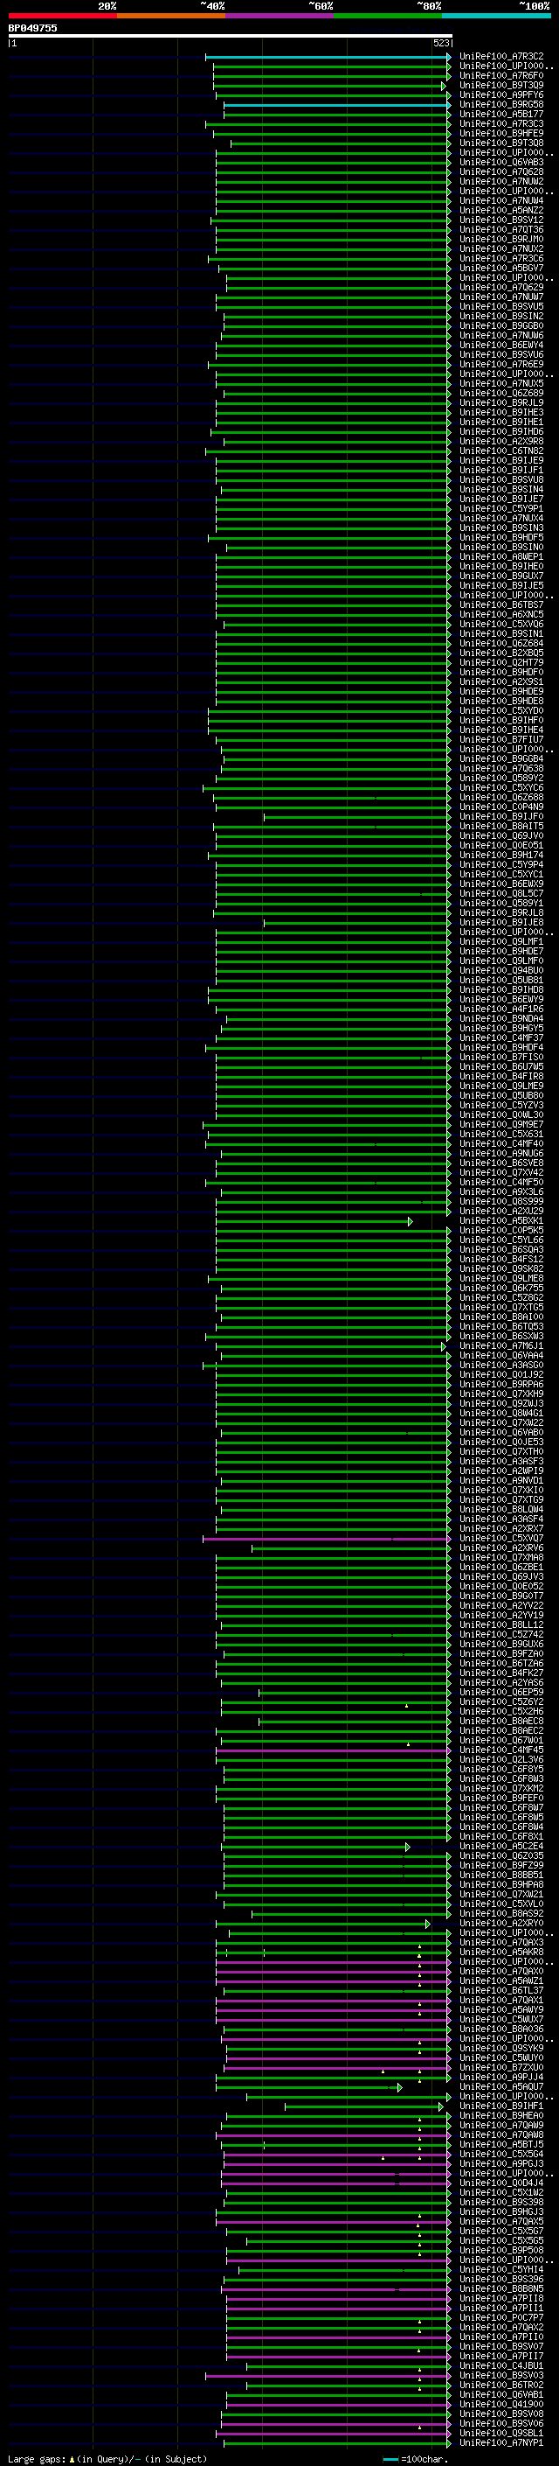Select hit label UniRef100_A7R3C6
Screen dimensions: 559x2466
501,258
